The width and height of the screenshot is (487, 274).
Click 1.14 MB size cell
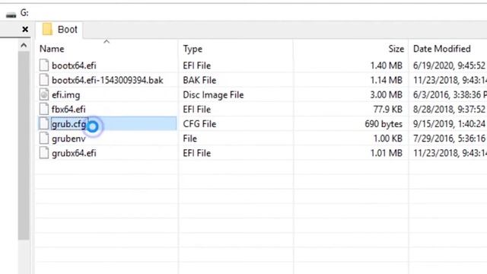click(x=386, y=80)
